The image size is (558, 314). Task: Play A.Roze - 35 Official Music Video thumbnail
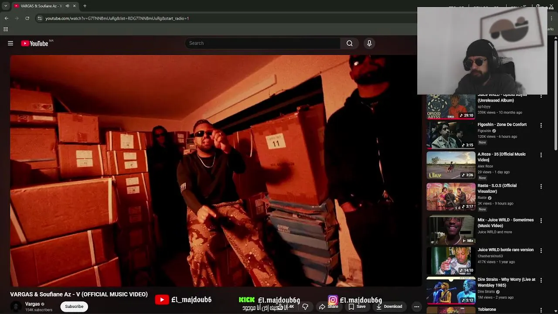[x=451, y=165]
